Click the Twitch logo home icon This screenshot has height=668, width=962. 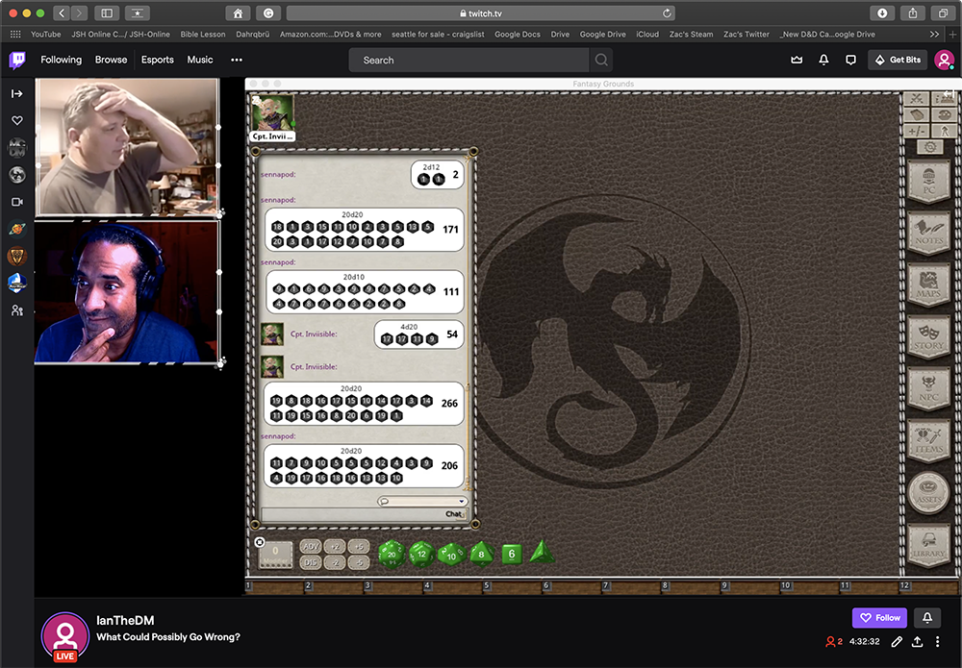point(17,60)
